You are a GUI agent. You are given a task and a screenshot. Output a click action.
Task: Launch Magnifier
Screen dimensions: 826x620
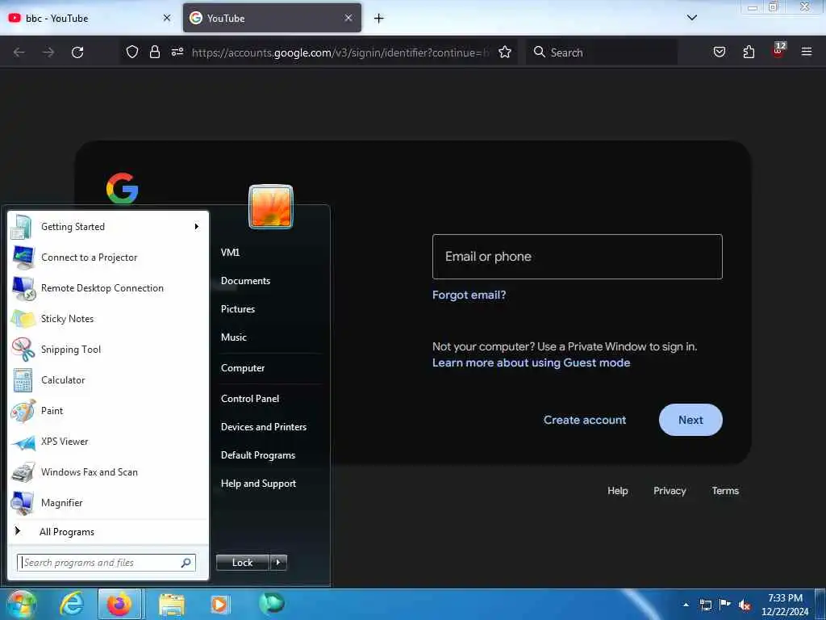pos(108,503)
